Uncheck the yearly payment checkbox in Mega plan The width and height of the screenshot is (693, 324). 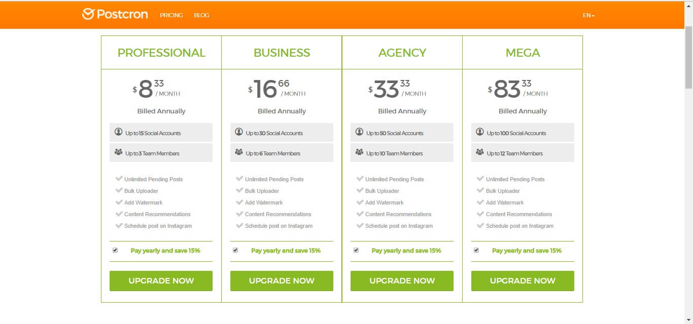click(x=476, y=250)
